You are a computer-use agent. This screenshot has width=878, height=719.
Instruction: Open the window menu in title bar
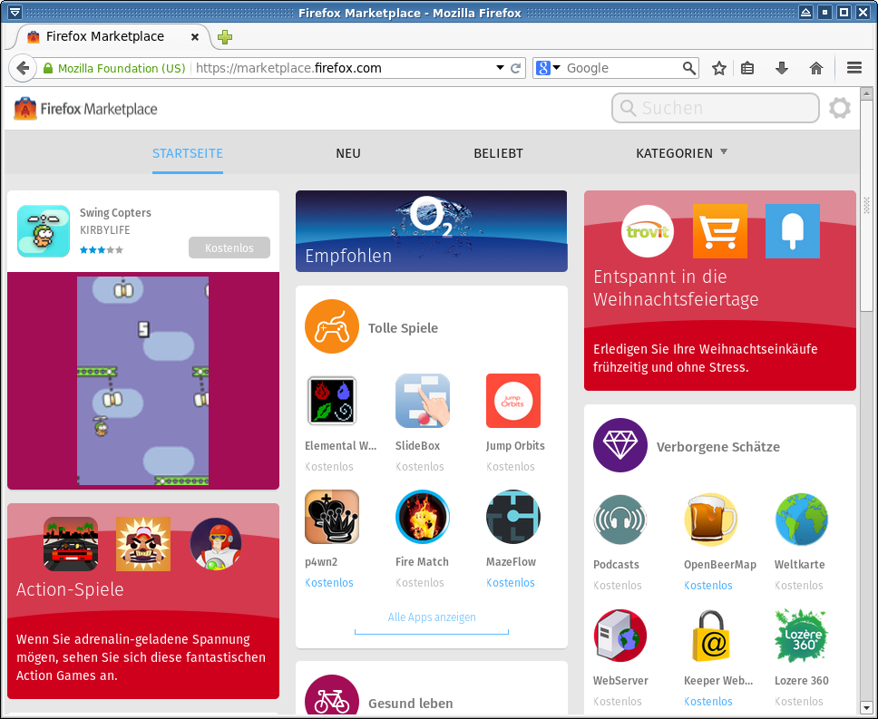15,12
